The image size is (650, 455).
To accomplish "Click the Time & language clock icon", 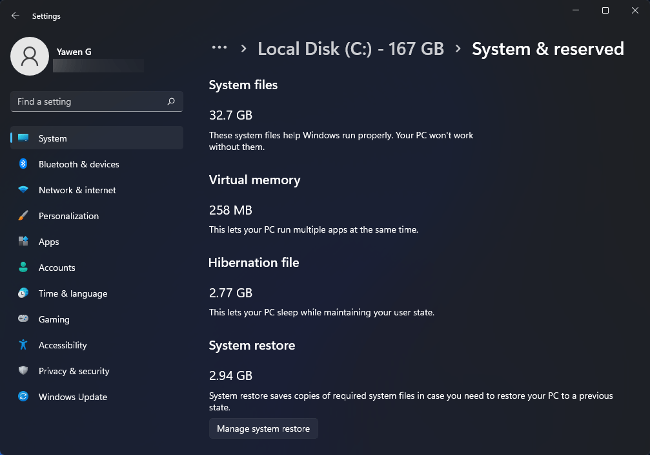I will click(x=24, y=293).
